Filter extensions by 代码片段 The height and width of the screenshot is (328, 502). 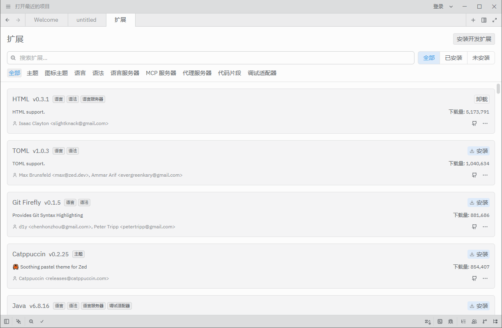coord(230,73)
